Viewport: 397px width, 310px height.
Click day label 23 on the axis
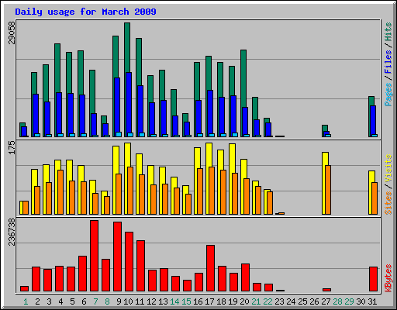tap(279, 301)
